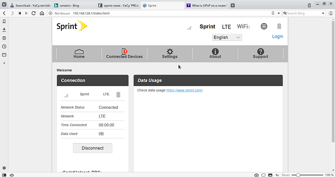Click the Login link
The image size is (335, 177).
[x=277, y=36]
